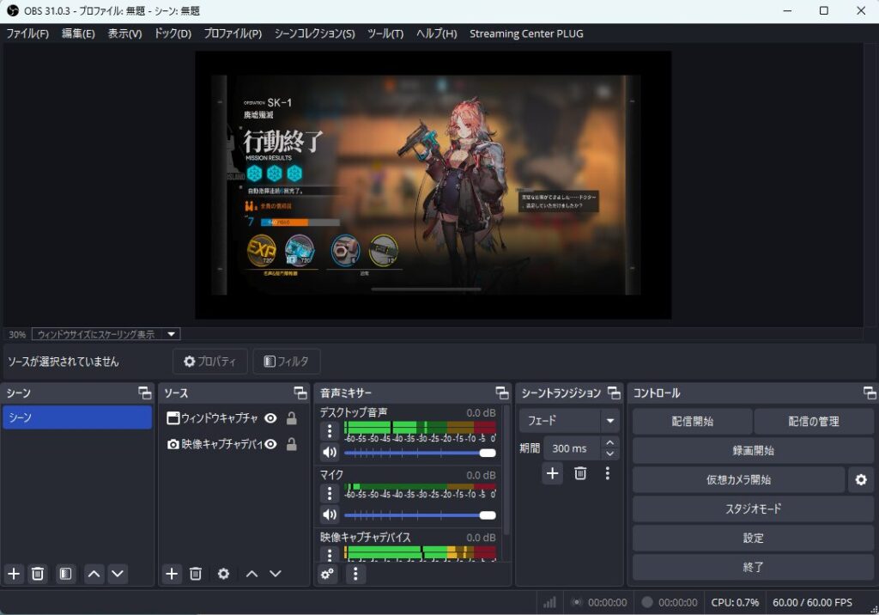Screen dimensions: 879x615
Task: Click the audio mixer vertical scrollbar
Action: point(506,470)
